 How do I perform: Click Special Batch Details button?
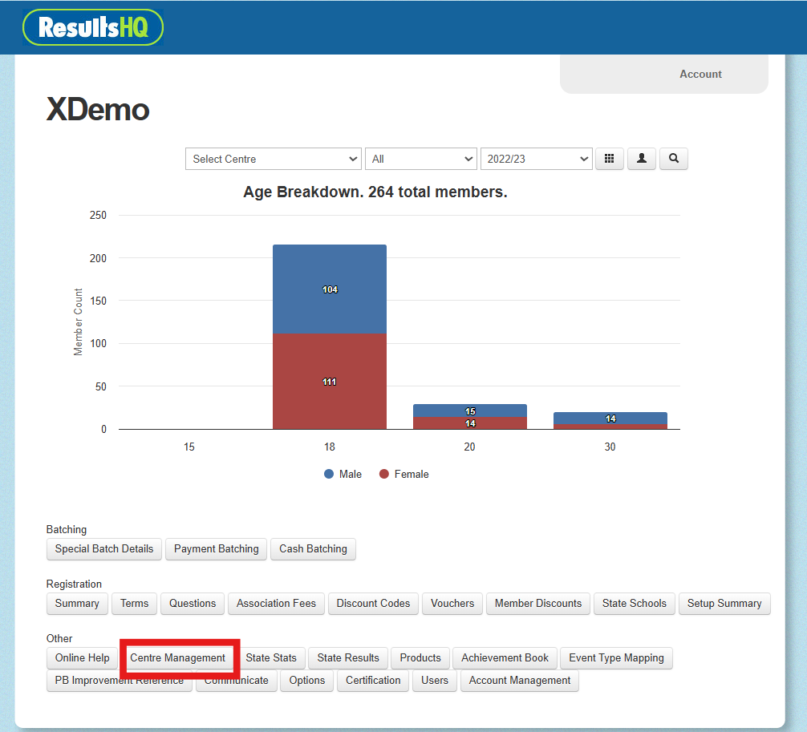[x=104, y=549]
